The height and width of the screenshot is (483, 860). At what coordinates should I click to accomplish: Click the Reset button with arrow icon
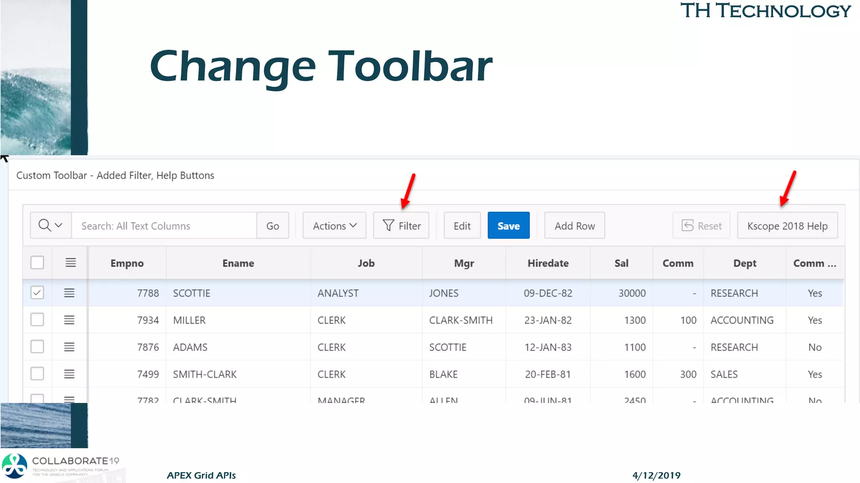(x=701, y=226)
